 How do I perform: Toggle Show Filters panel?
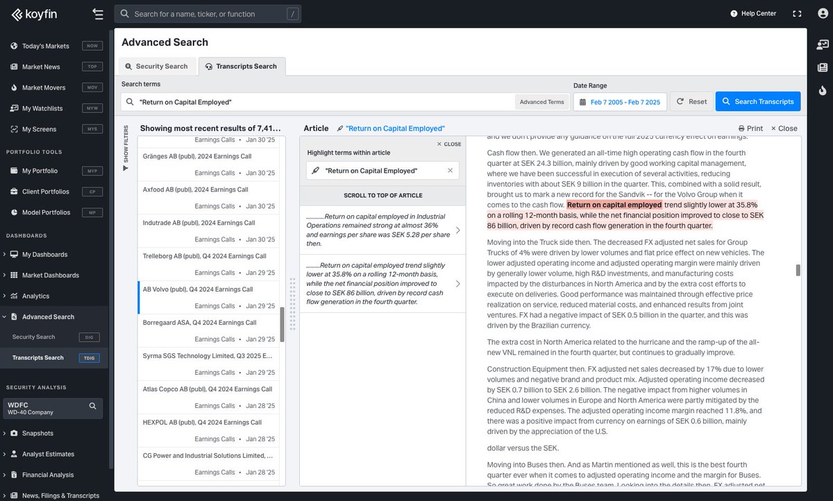pos(126,148)
